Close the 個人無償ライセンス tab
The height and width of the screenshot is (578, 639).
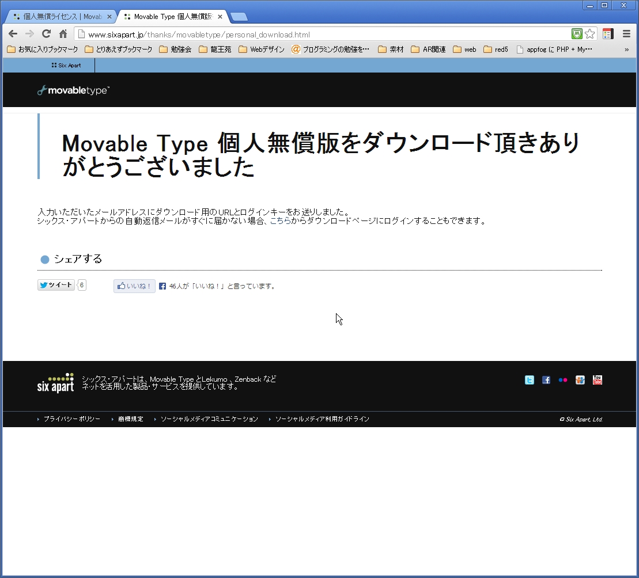point(109,17)
